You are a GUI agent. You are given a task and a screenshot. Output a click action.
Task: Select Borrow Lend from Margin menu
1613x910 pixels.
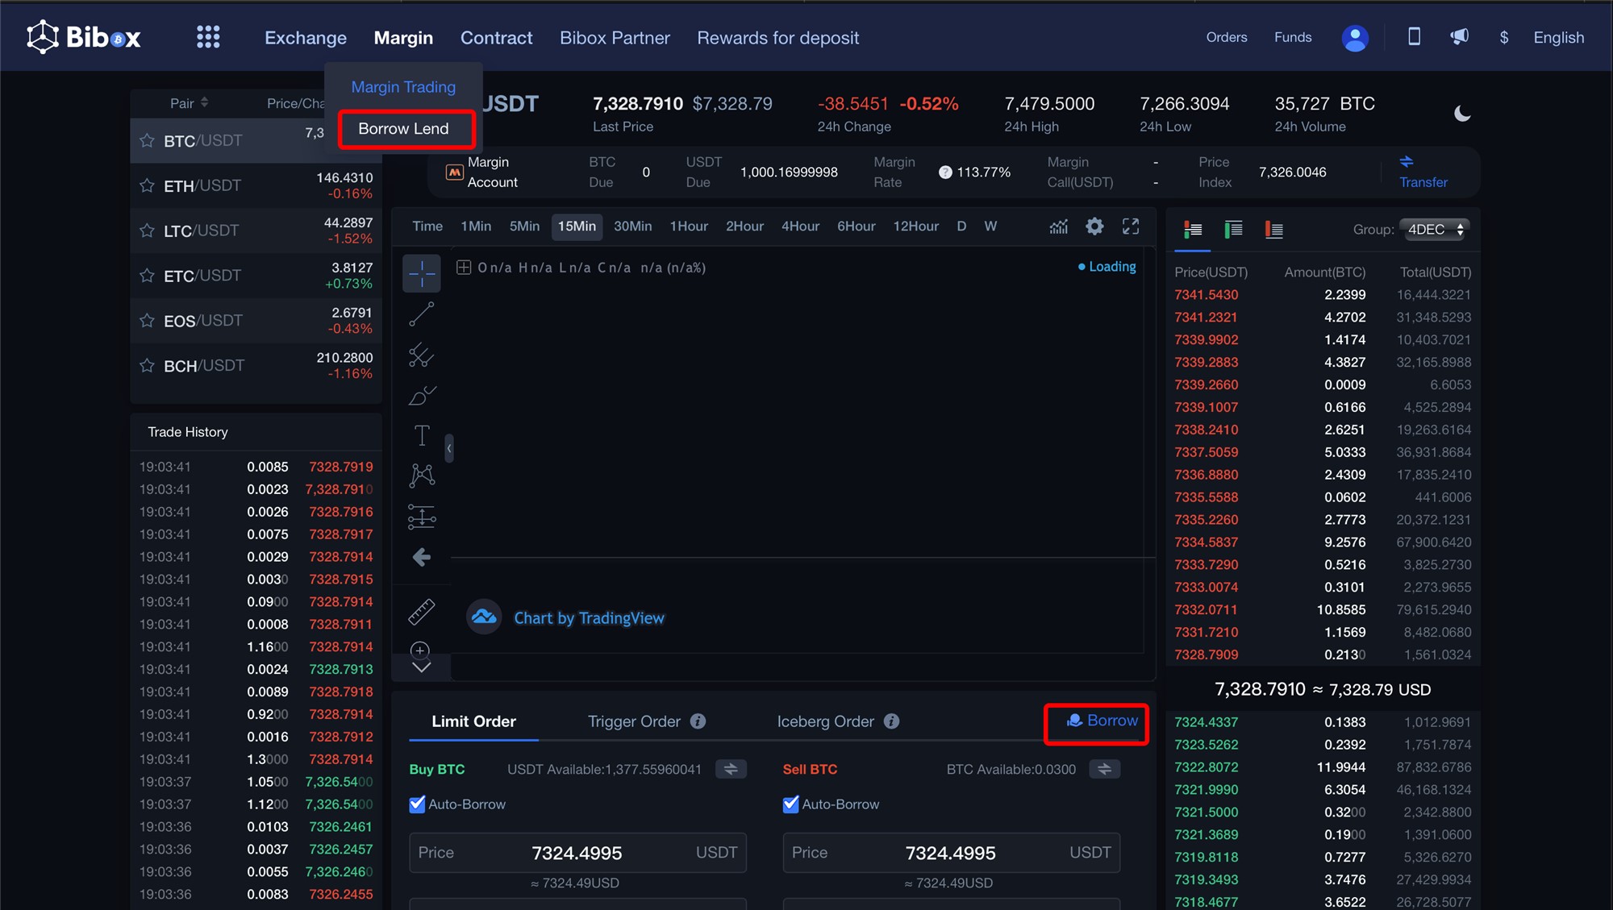pos(403,129)
